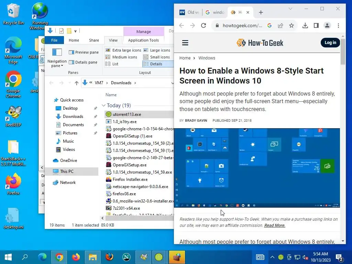The width and height of the screenshot is (352, 264).
Task: Switch to Share ribbon tab
Action: pos(94,40)
